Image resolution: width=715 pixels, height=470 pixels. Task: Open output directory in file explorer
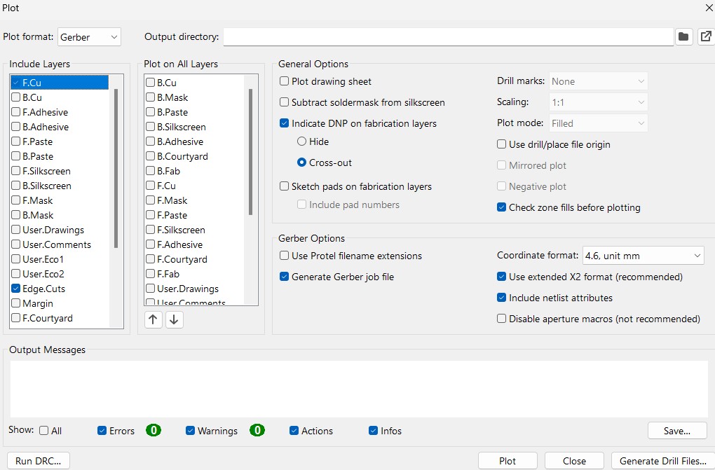[x=705, y=37]
